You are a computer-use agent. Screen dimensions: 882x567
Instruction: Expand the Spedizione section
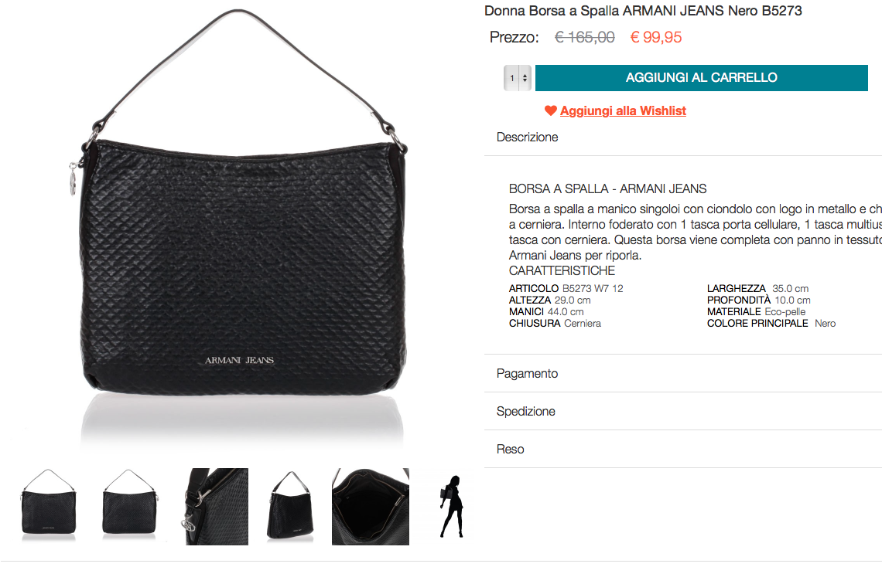click(683, 411)
